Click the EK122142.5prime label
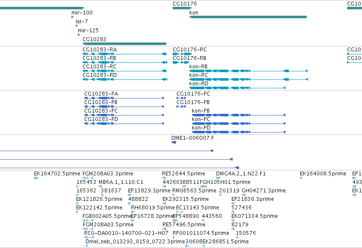The image size is (362, 248). tap(99, 208)
